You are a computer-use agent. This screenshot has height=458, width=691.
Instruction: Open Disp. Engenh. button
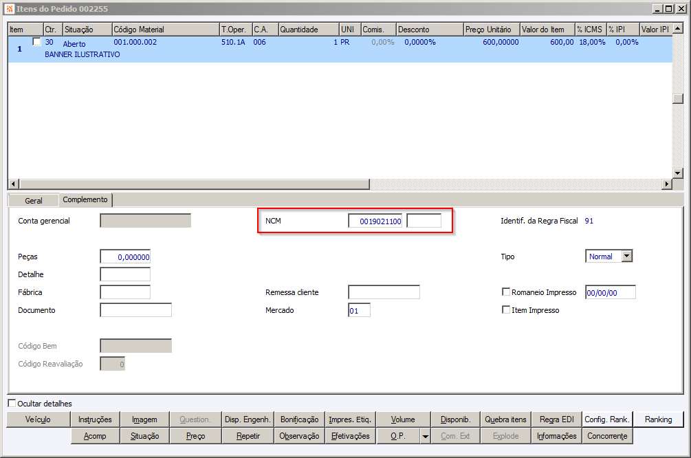click(x=248, y=419)
